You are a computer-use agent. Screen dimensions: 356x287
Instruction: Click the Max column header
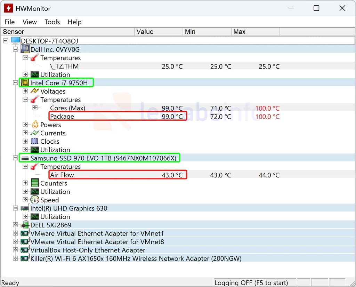click(256, 32)
